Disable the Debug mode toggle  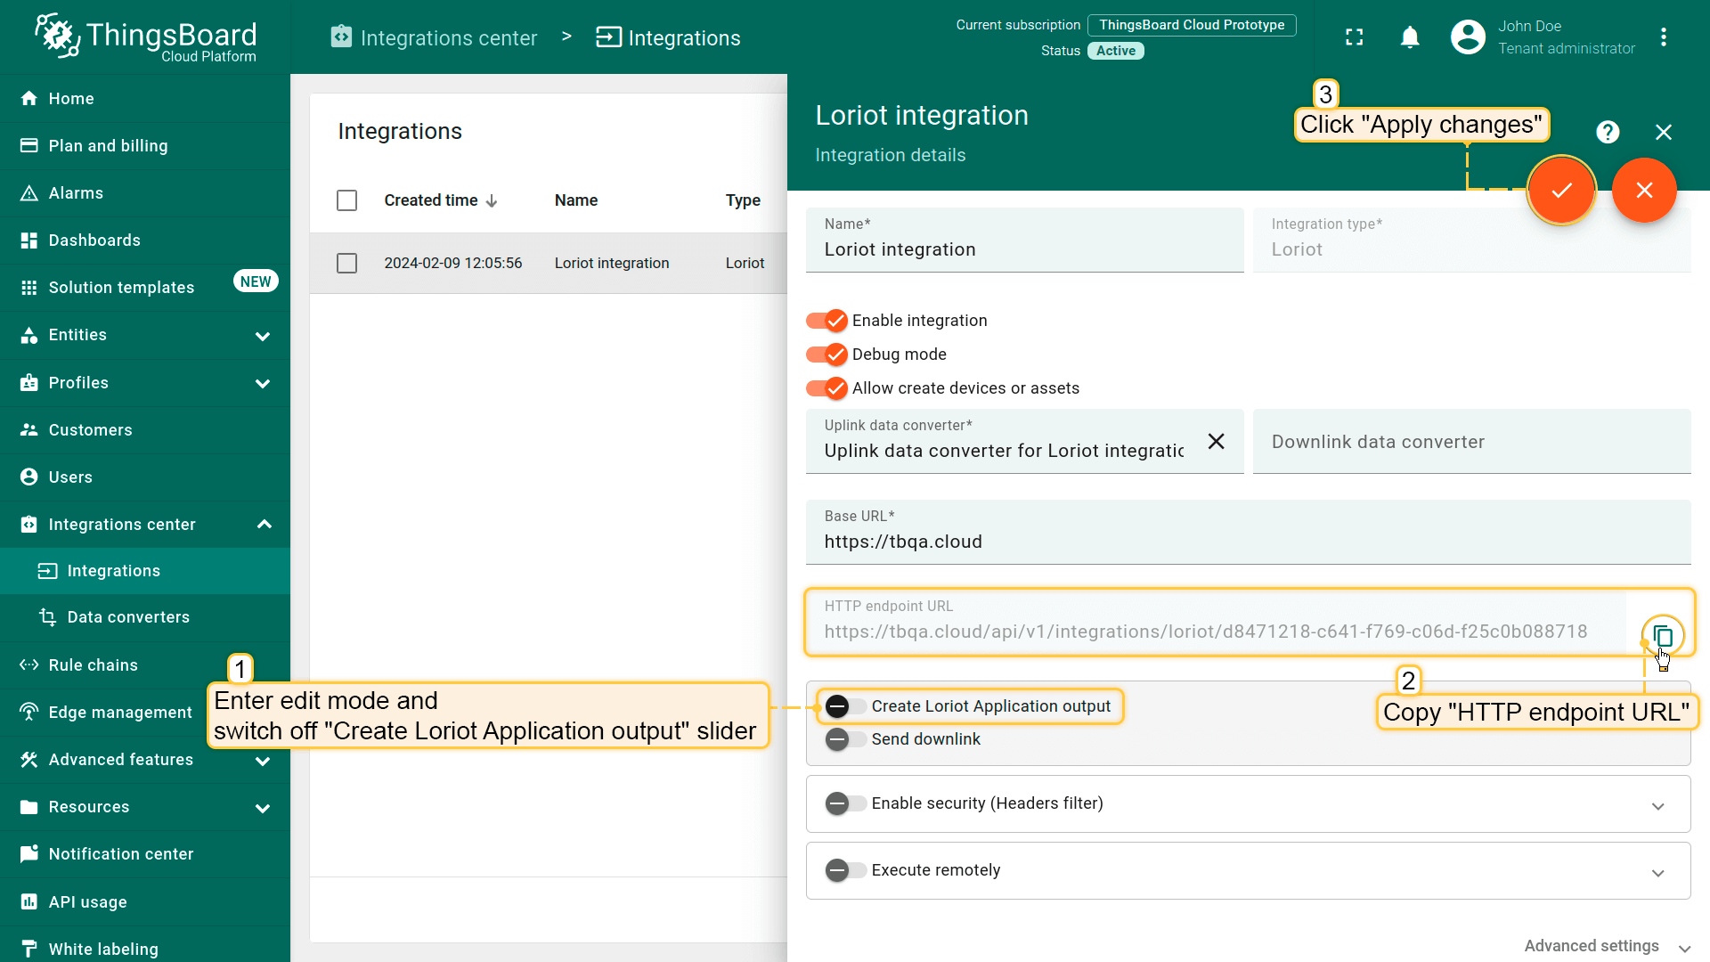[826, 355]
